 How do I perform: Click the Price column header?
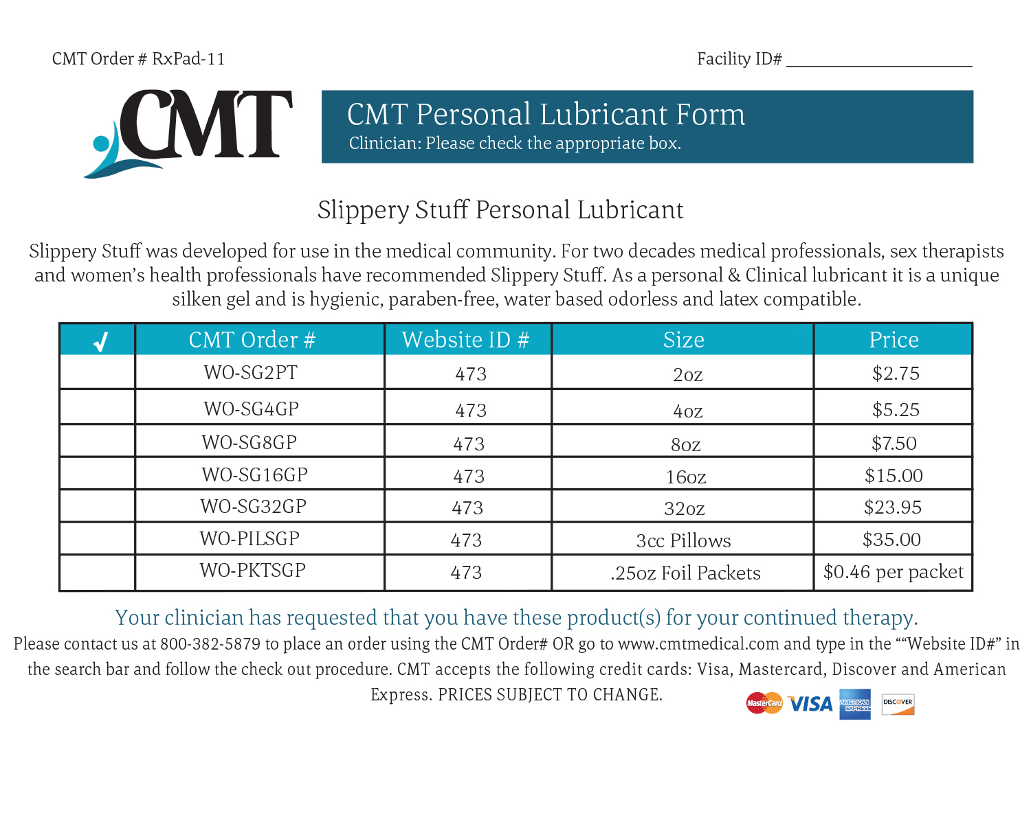click(x=894, y=340)
